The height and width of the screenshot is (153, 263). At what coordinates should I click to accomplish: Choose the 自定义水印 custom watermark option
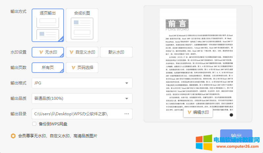coord(82,52)
